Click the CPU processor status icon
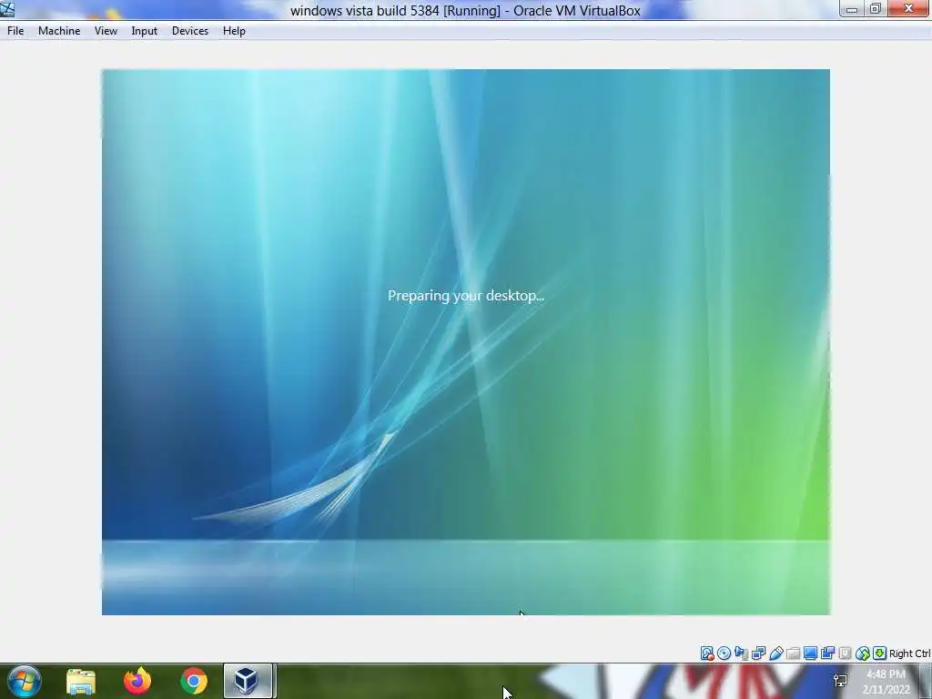 845,653
